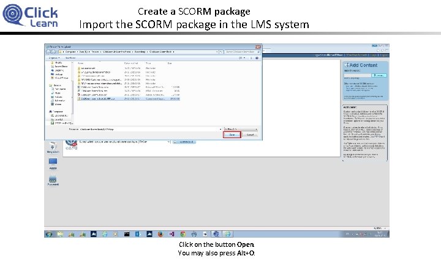441x267 pixels.
Task: Click the active Internet Explorer taskbar button
Action: (227, 234)
